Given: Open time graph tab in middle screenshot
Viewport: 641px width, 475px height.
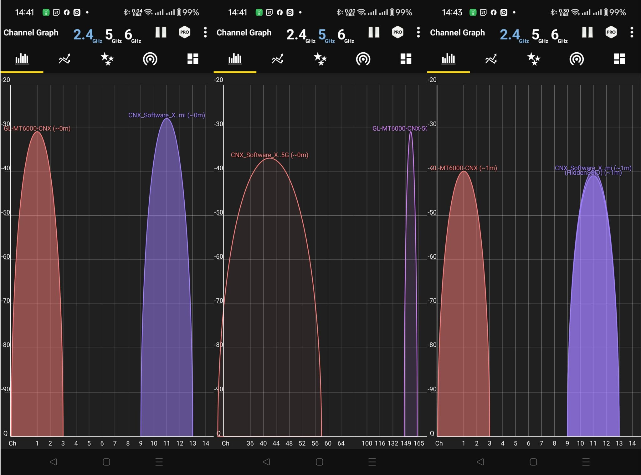Looking at the screenshot, I should point(278,59).
